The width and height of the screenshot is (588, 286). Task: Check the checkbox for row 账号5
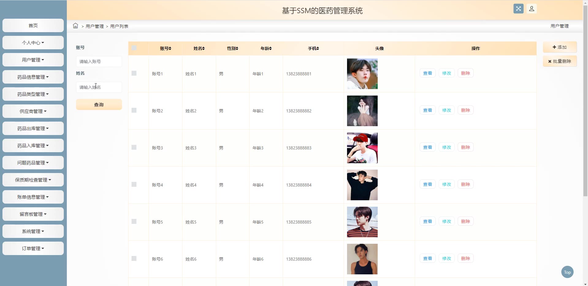pos(134,221)
